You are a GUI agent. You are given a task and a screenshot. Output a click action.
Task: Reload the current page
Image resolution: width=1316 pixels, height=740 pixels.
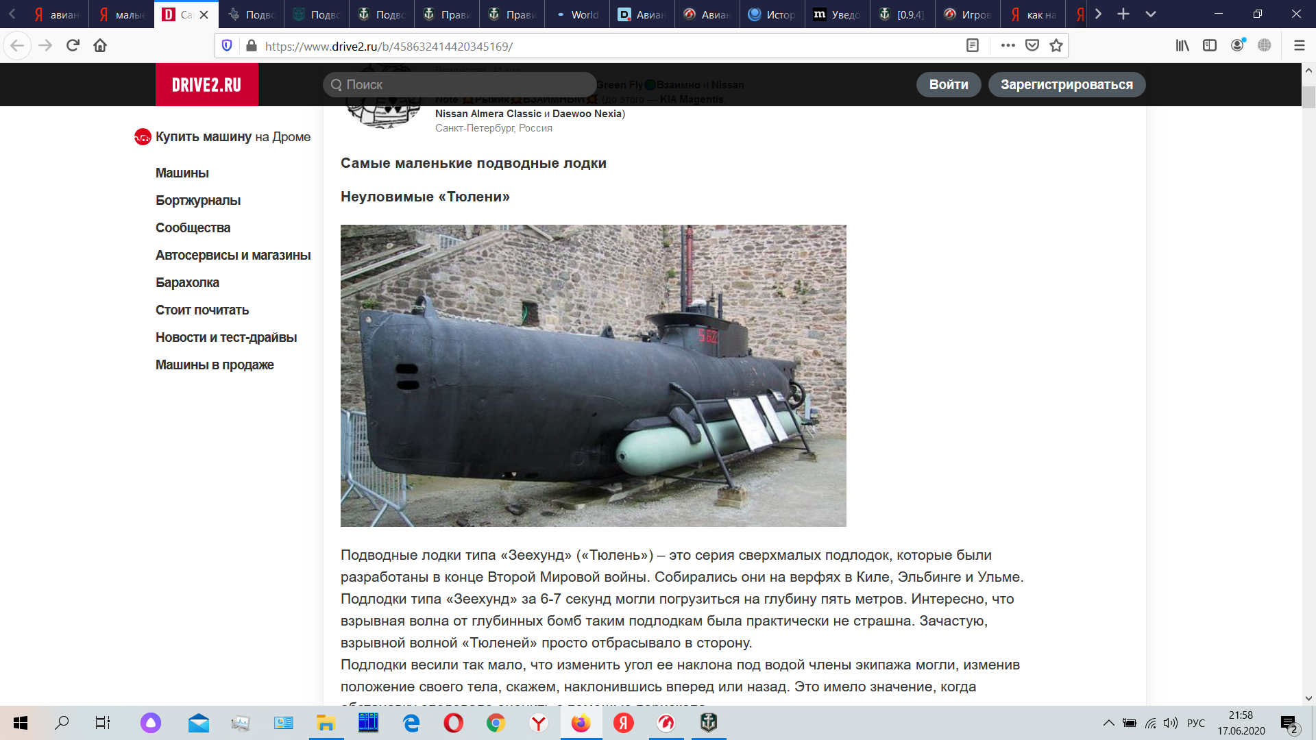coord(73,45)
